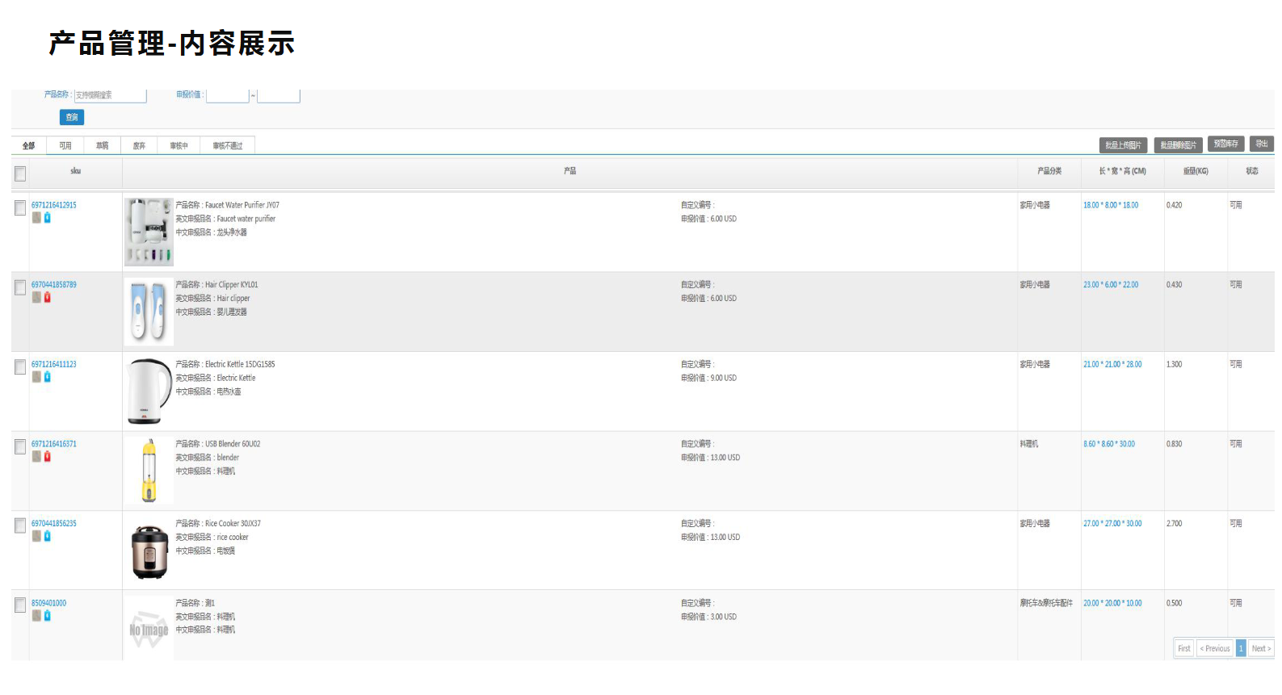This screenshot has width=1282, height=695.
Task: Tick the select-all checkbox in the table header
Action: click(x=20, y=174)
